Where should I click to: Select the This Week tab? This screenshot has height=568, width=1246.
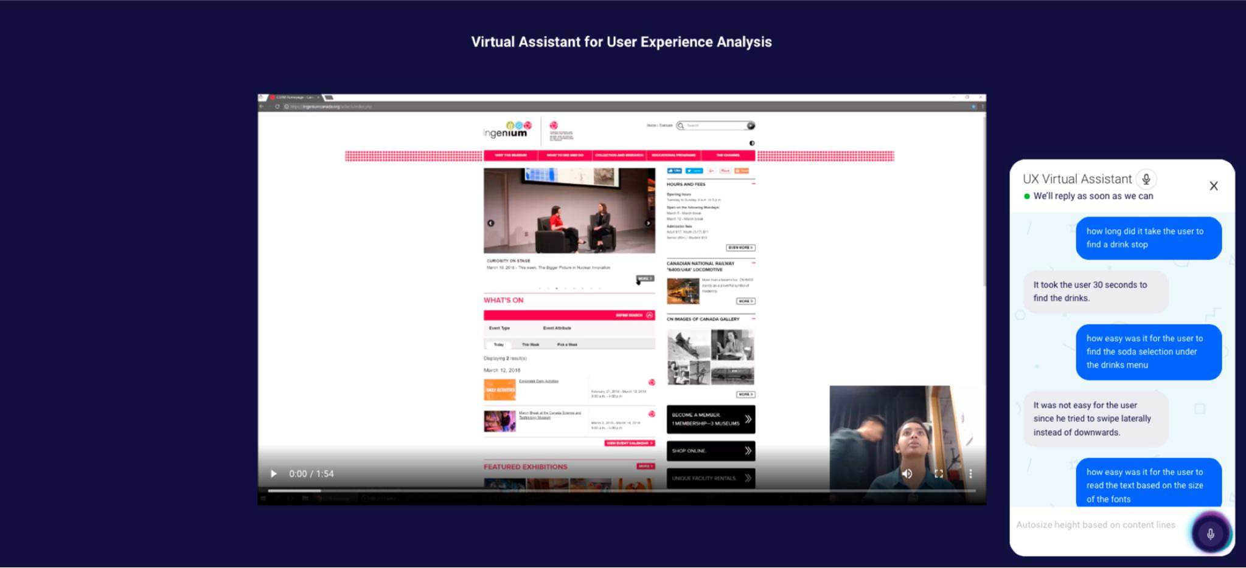coord(531,344)
